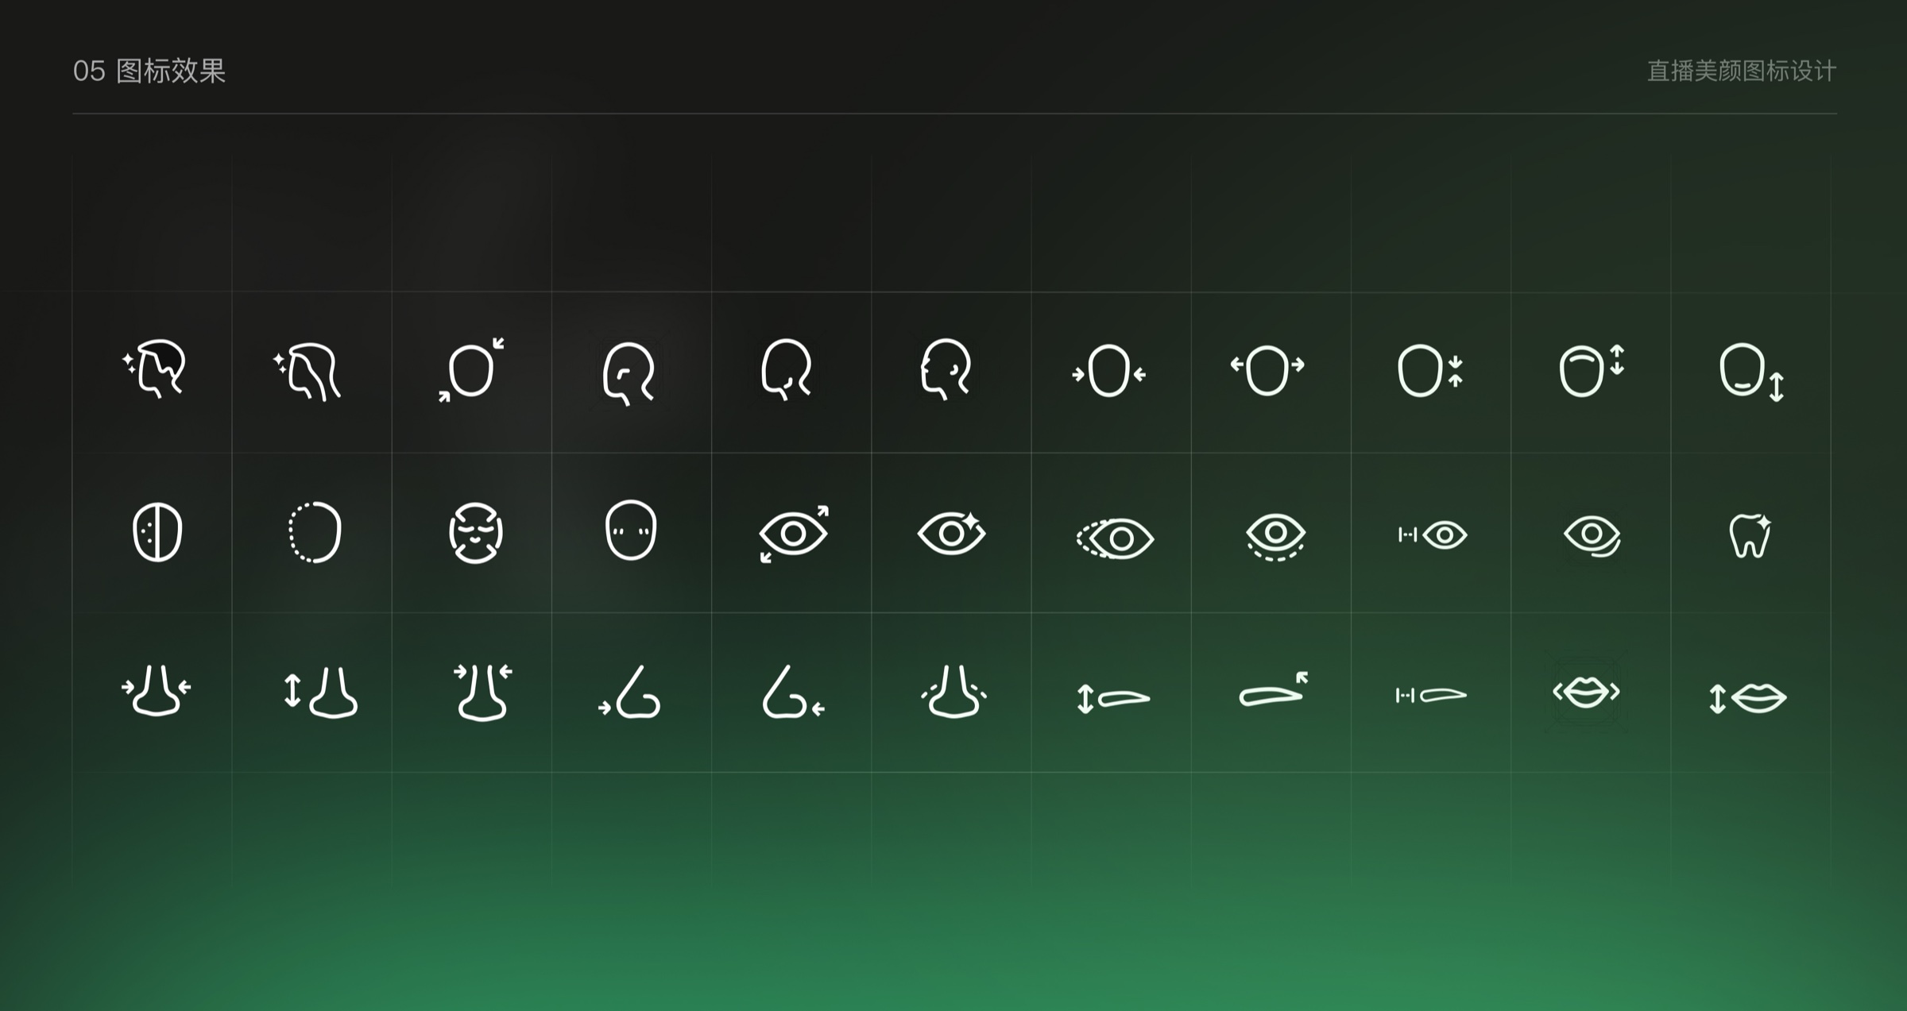Choose the face narrowing icon with inward arrows
This screenshot has width=1907, height=1011.
click(1108, 371)
